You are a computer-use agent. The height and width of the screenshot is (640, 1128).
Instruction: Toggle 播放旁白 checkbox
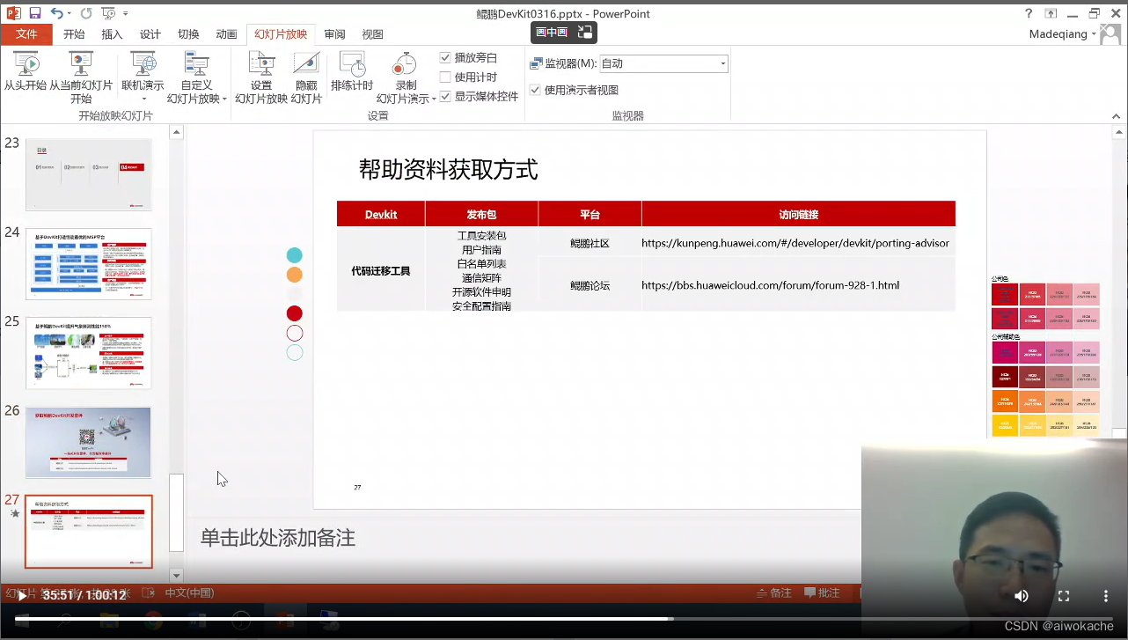click(445, 57)
